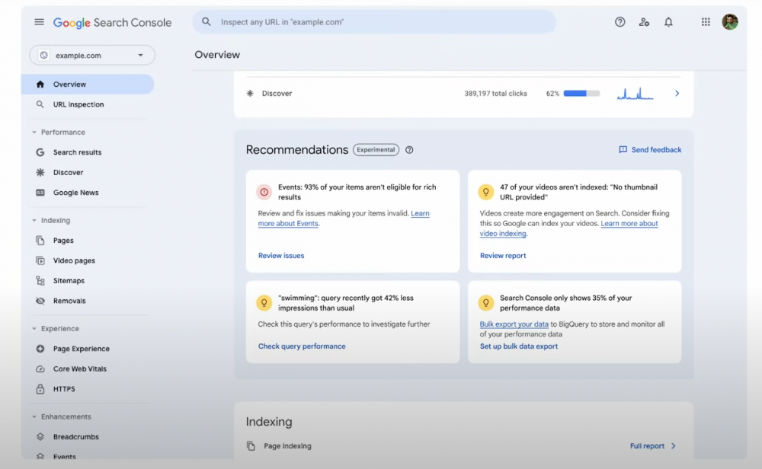Image resolution: width=762 pixels, height=469 pixels.
Task: Click 389,197 total clicks text
Action: [x=496, y=94]
